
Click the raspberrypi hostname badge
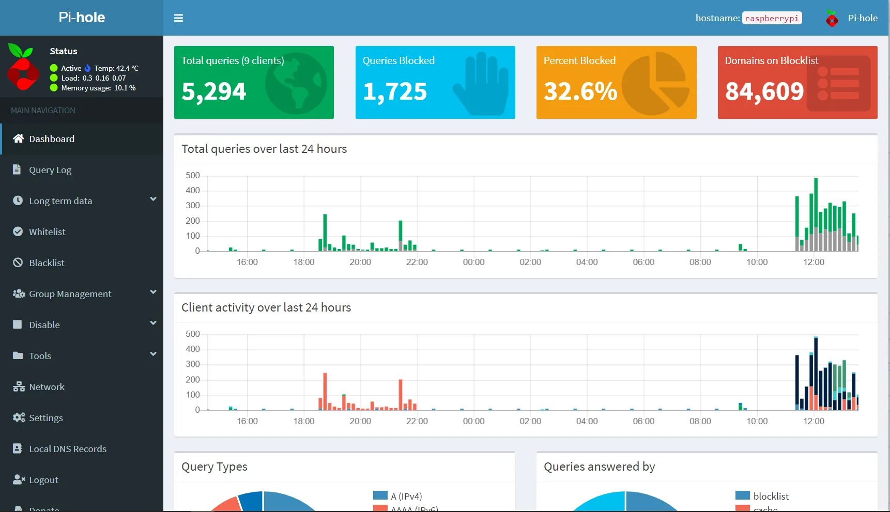772,18
